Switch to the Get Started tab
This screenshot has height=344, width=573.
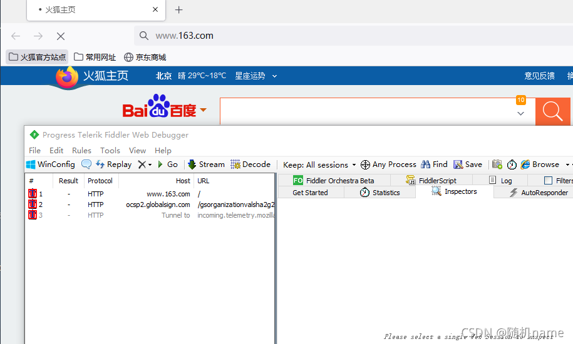click(310, 193)
